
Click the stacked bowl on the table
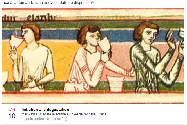coord(115,83)
